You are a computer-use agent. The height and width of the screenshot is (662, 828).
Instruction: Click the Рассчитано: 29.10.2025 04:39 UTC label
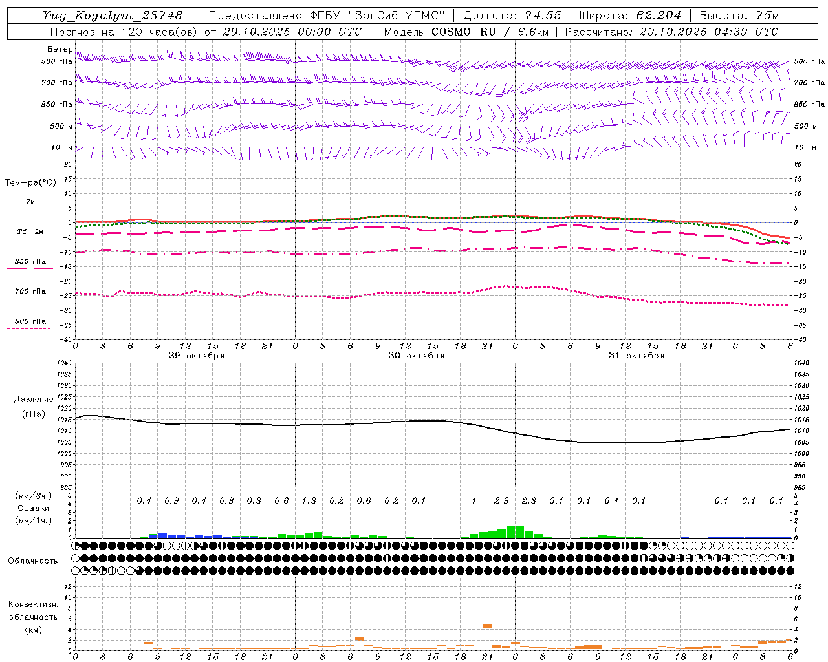tap(671, 32)
